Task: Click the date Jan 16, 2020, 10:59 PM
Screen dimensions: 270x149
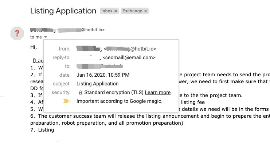Action: point(103,75)
